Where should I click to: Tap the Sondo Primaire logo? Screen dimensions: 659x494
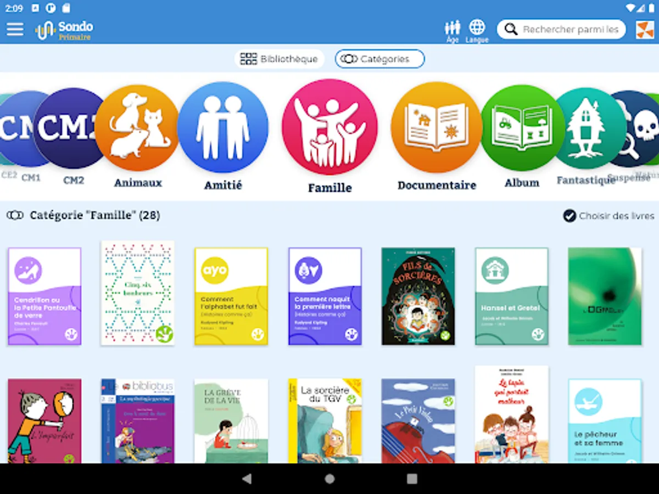(x=65, y=30)
